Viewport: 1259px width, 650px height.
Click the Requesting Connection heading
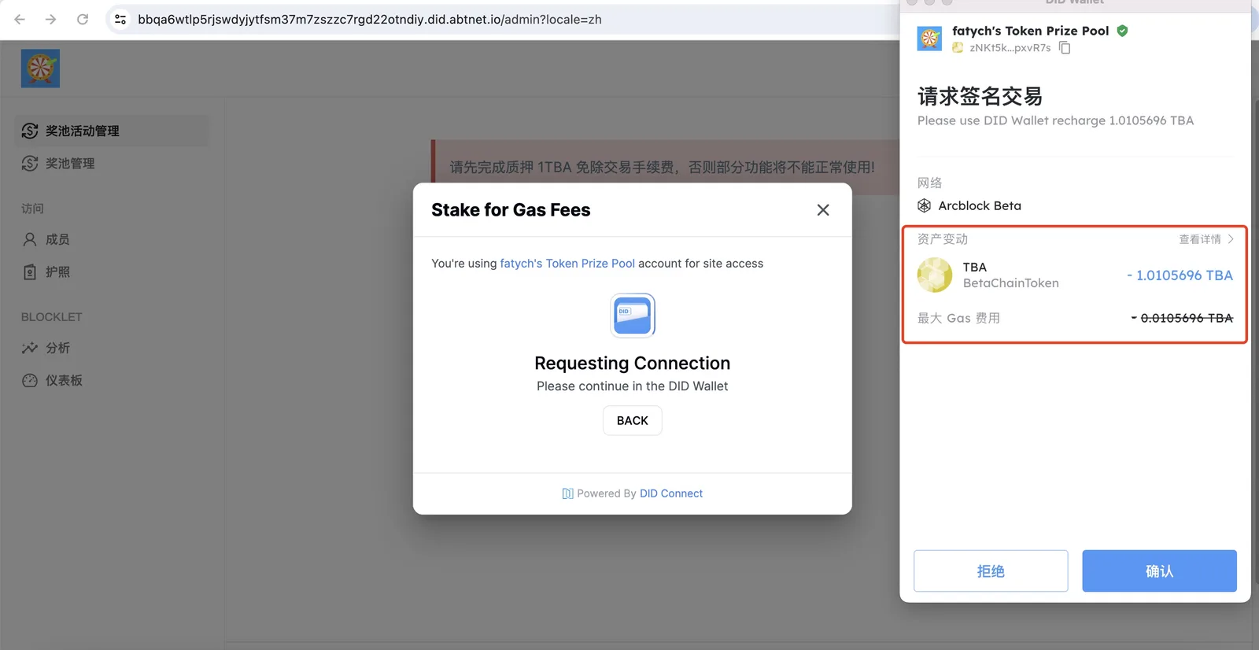coord(633,364)
